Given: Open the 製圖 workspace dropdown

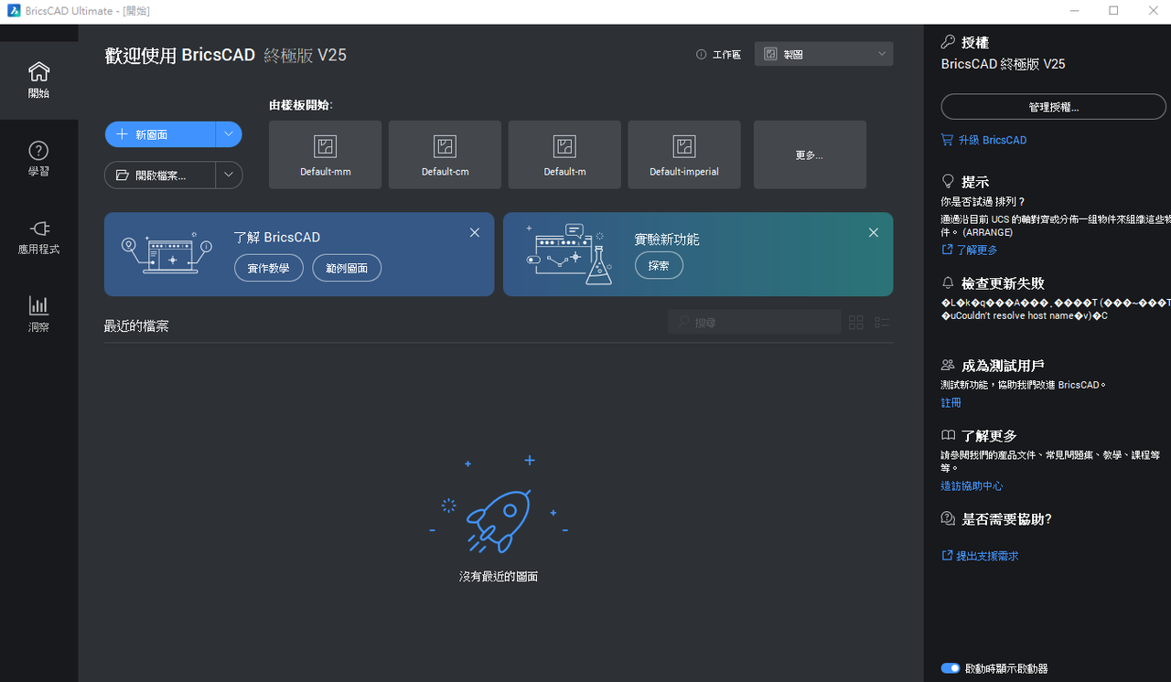Looking at the screenshot, I should (x=823, y=54).
